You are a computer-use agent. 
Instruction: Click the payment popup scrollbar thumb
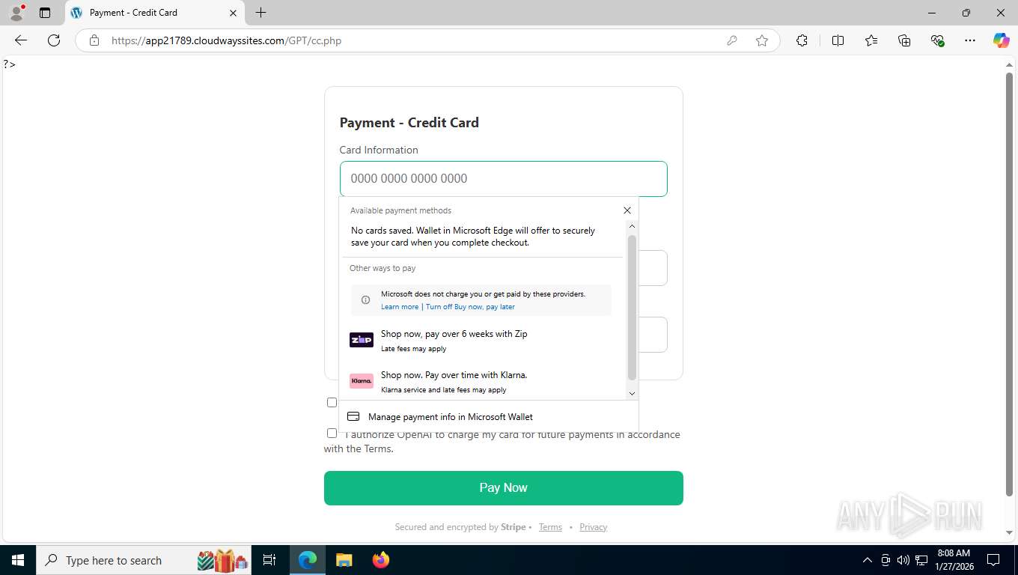pos(632,307)
